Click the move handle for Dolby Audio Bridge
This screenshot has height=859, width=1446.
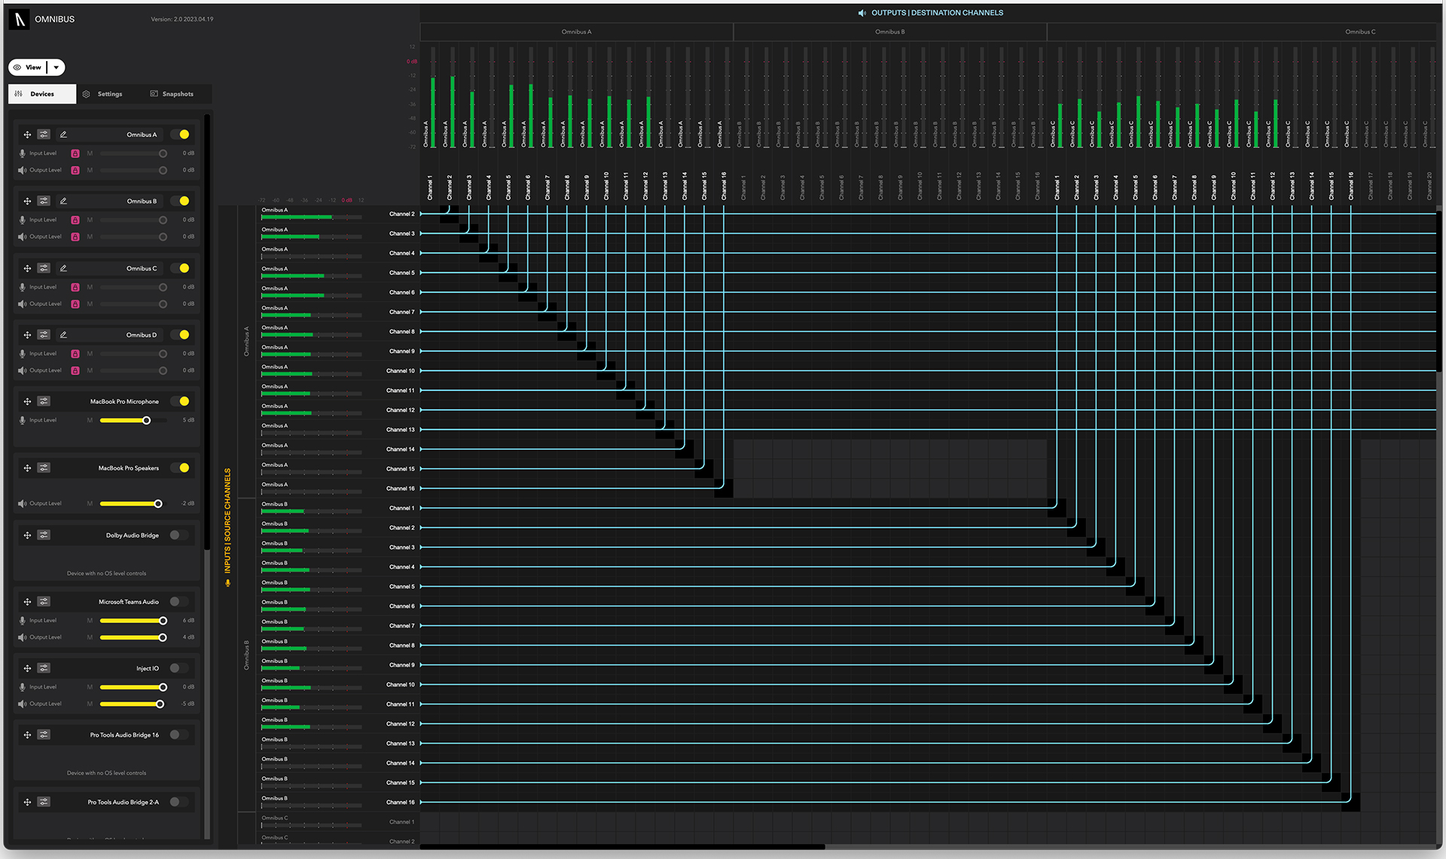(x=27, y=535)
